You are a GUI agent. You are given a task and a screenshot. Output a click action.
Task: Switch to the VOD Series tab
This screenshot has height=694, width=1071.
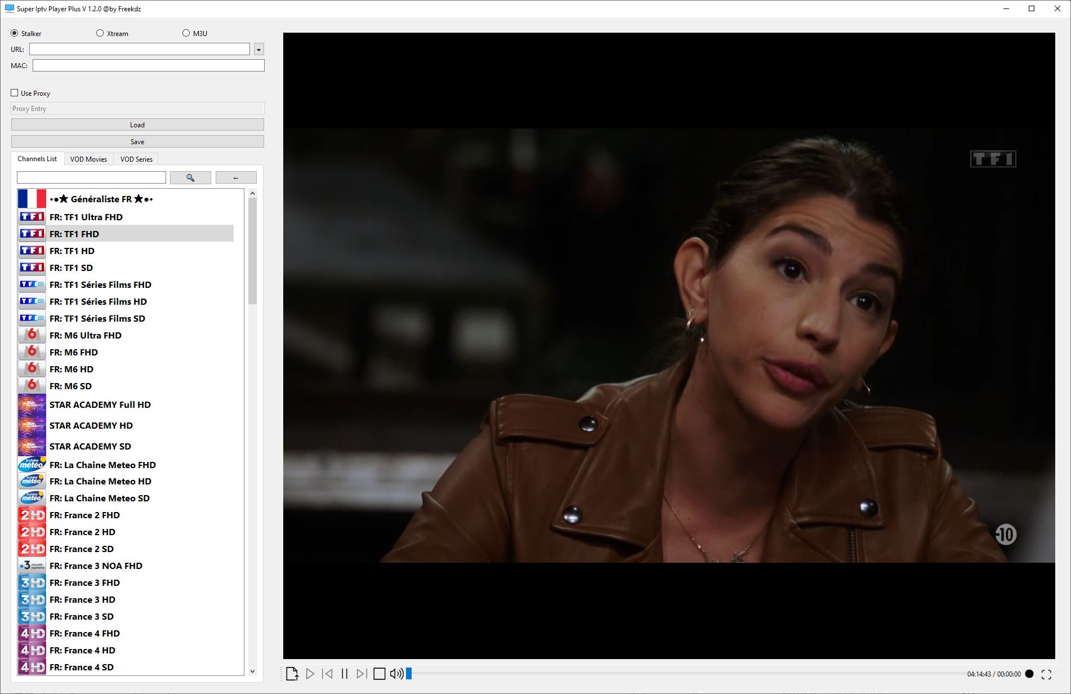pos(136,159)
